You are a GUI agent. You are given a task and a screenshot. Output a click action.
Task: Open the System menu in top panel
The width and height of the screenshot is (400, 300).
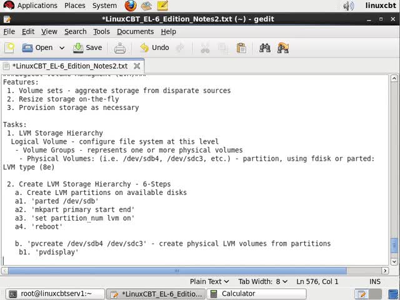(104, 6)
